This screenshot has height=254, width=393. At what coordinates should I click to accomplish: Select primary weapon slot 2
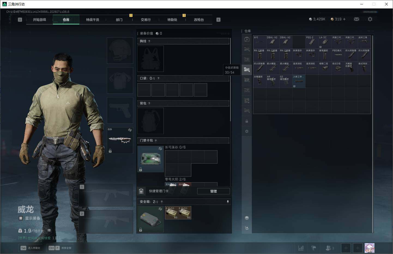106,222
